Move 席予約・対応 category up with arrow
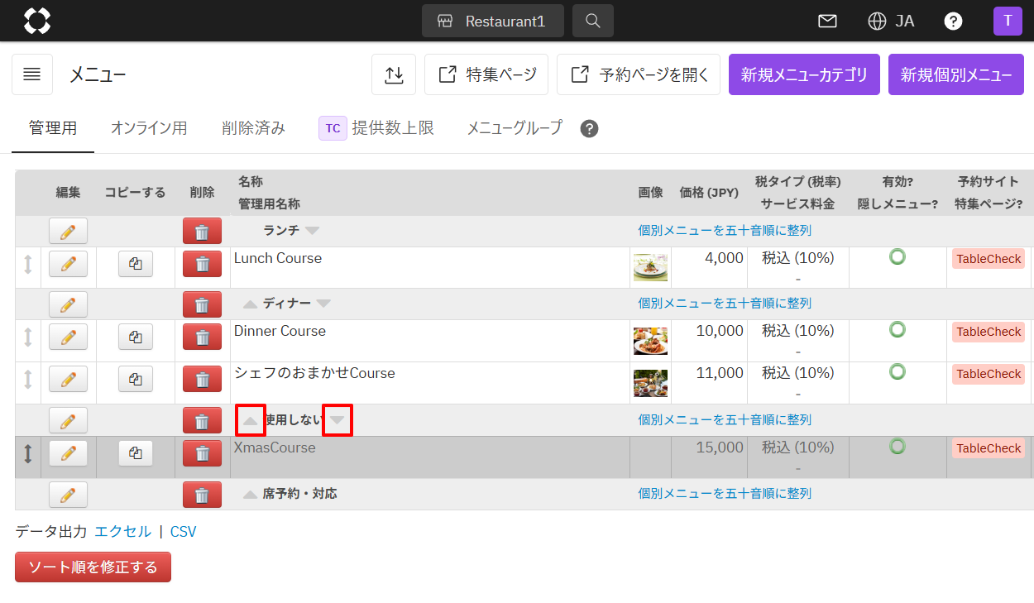 coord(250,494)
